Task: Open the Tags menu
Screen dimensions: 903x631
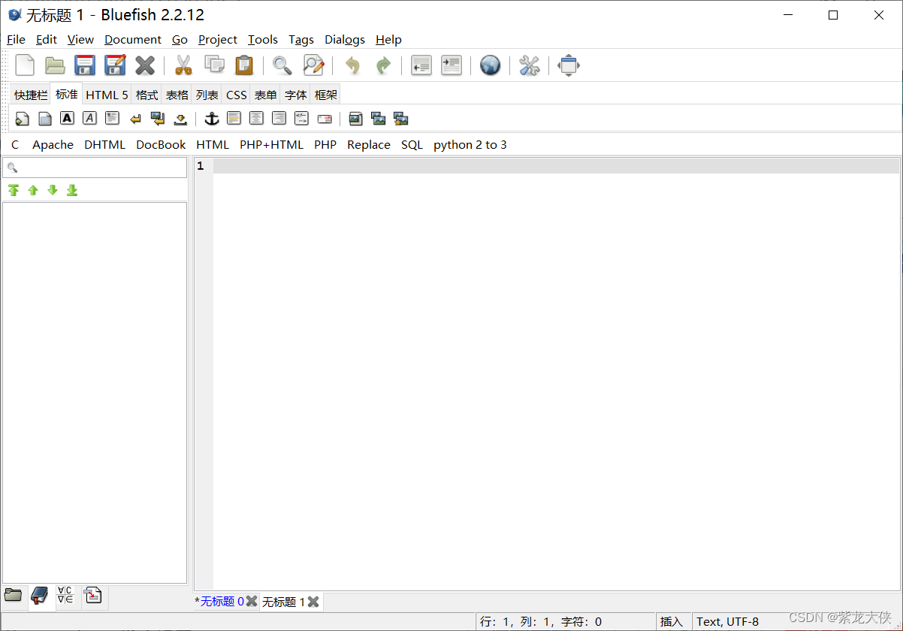Action: coord(301,39)
